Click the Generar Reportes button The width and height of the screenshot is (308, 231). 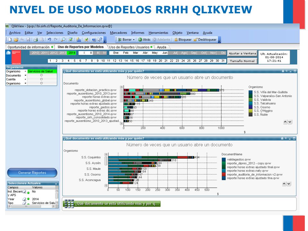pos(32,173)
